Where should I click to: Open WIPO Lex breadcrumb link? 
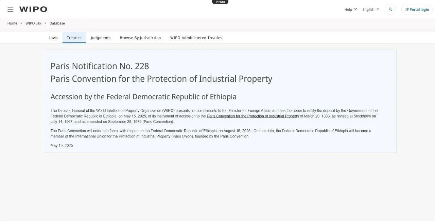[33, 23]
